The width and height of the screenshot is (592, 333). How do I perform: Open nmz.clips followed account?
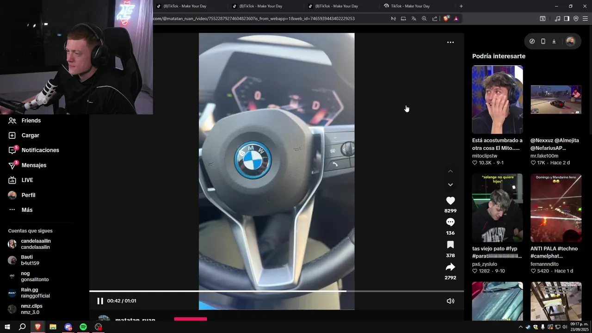(25, 309)
